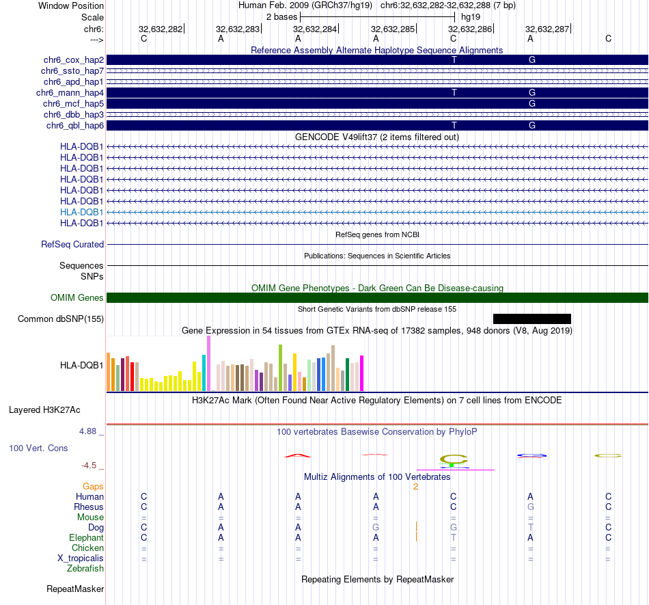Select the Elephant species label
This screenshot has width=649, height=605.
pyautogui.click(x=87, y=537)
